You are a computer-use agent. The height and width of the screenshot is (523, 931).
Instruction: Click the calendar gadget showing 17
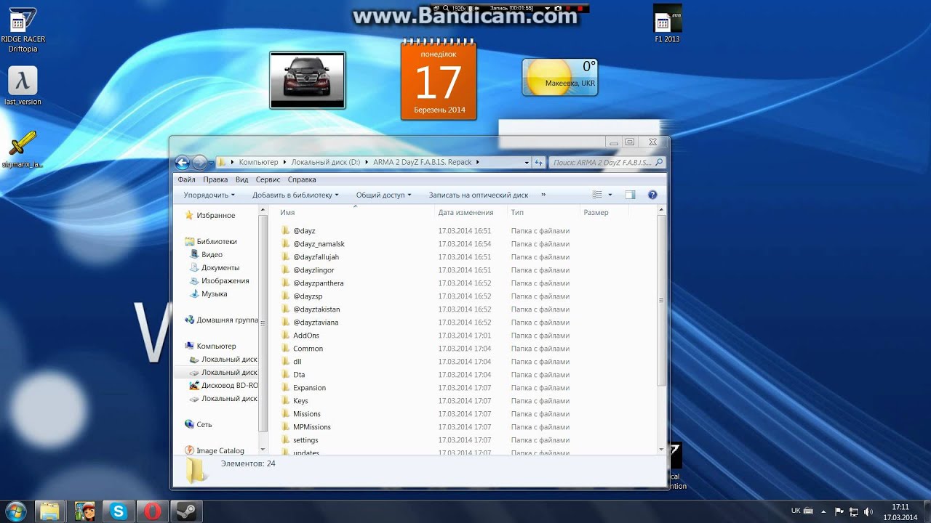[439, 80]
